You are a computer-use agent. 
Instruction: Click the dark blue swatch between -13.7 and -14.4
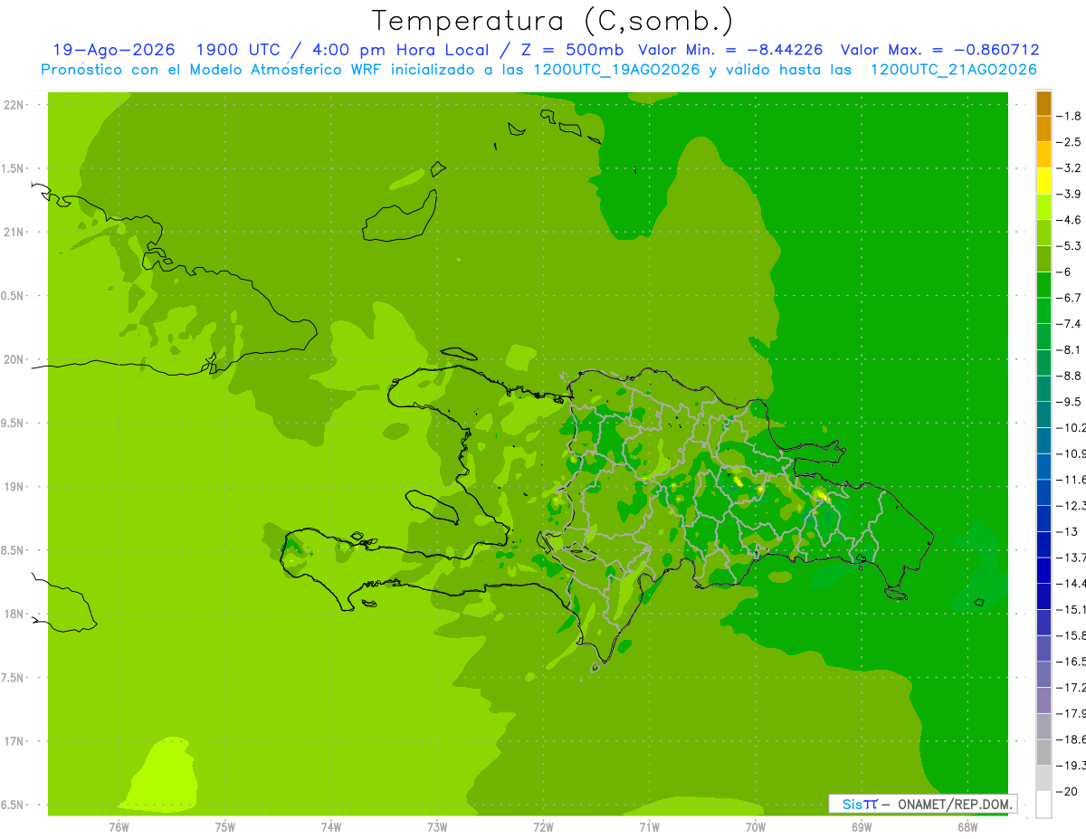tap(1043, 570)
